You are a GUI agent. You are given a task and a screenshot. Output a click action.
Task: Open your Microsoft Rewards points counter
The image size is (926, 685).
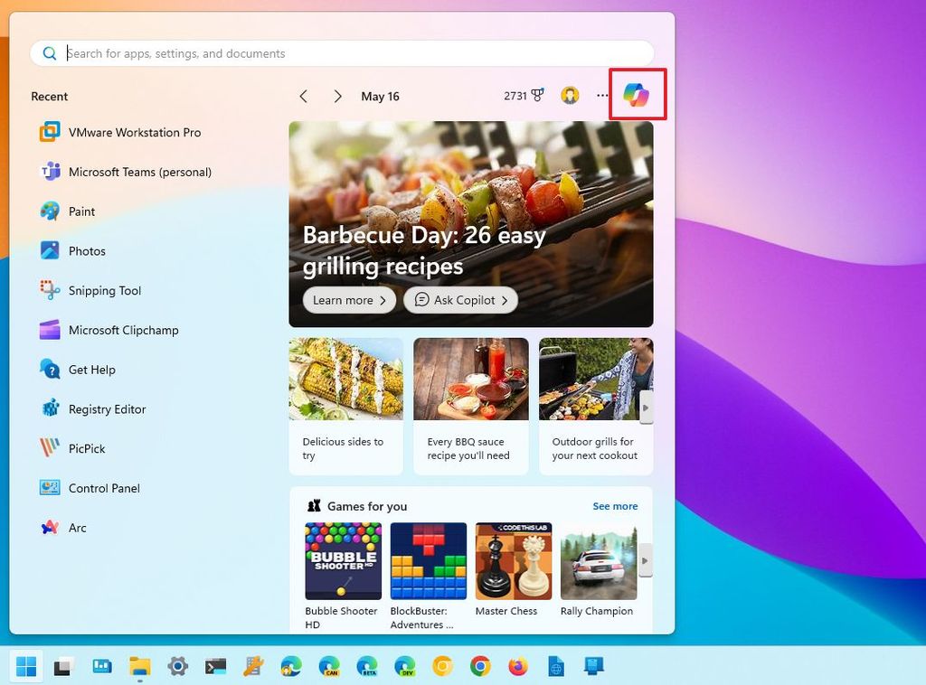click(524, 96)
